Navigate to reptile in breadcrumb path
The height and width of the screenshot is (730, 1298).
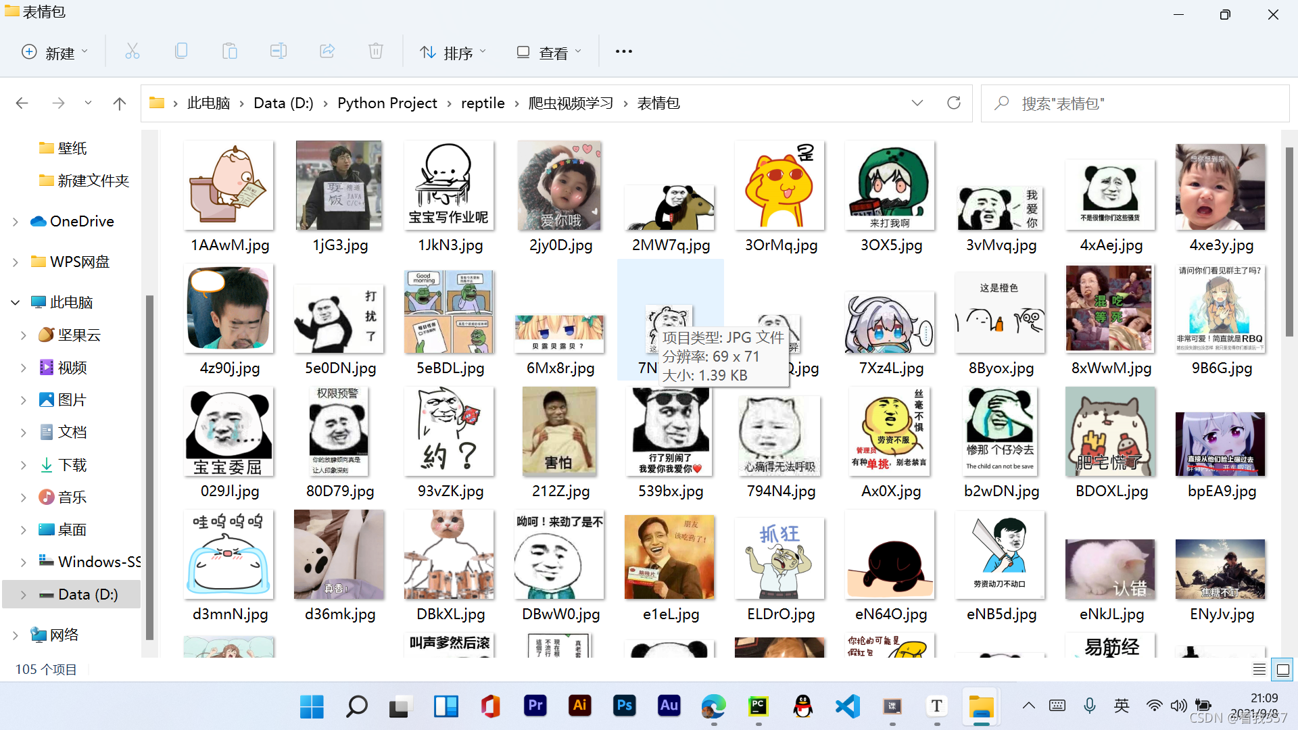tap(483, 103)
